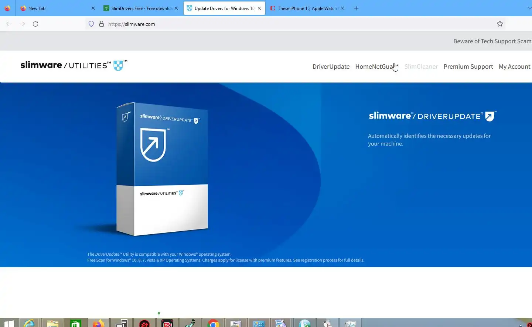Show site security padlock info
The width and height of the screenshot is (532, 327).
pyautogui.click(x=102, y=24)
